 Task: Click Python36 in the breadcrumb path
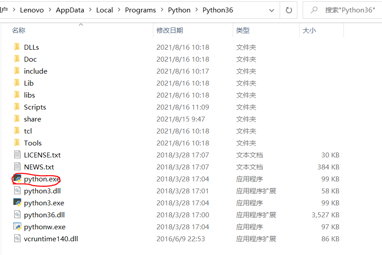click(218, 10)
